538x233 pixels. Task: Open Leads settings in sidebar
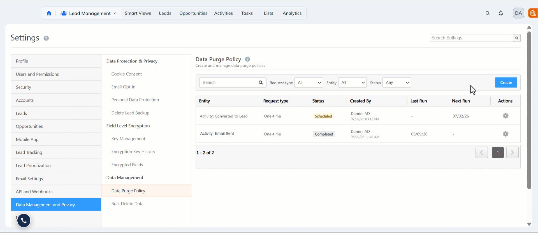point(56,113)
